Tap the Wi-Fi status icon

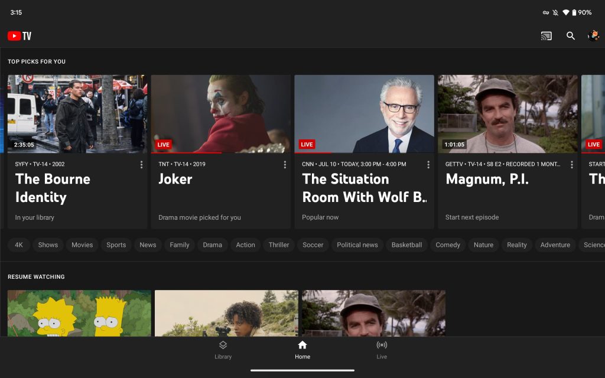565,12
